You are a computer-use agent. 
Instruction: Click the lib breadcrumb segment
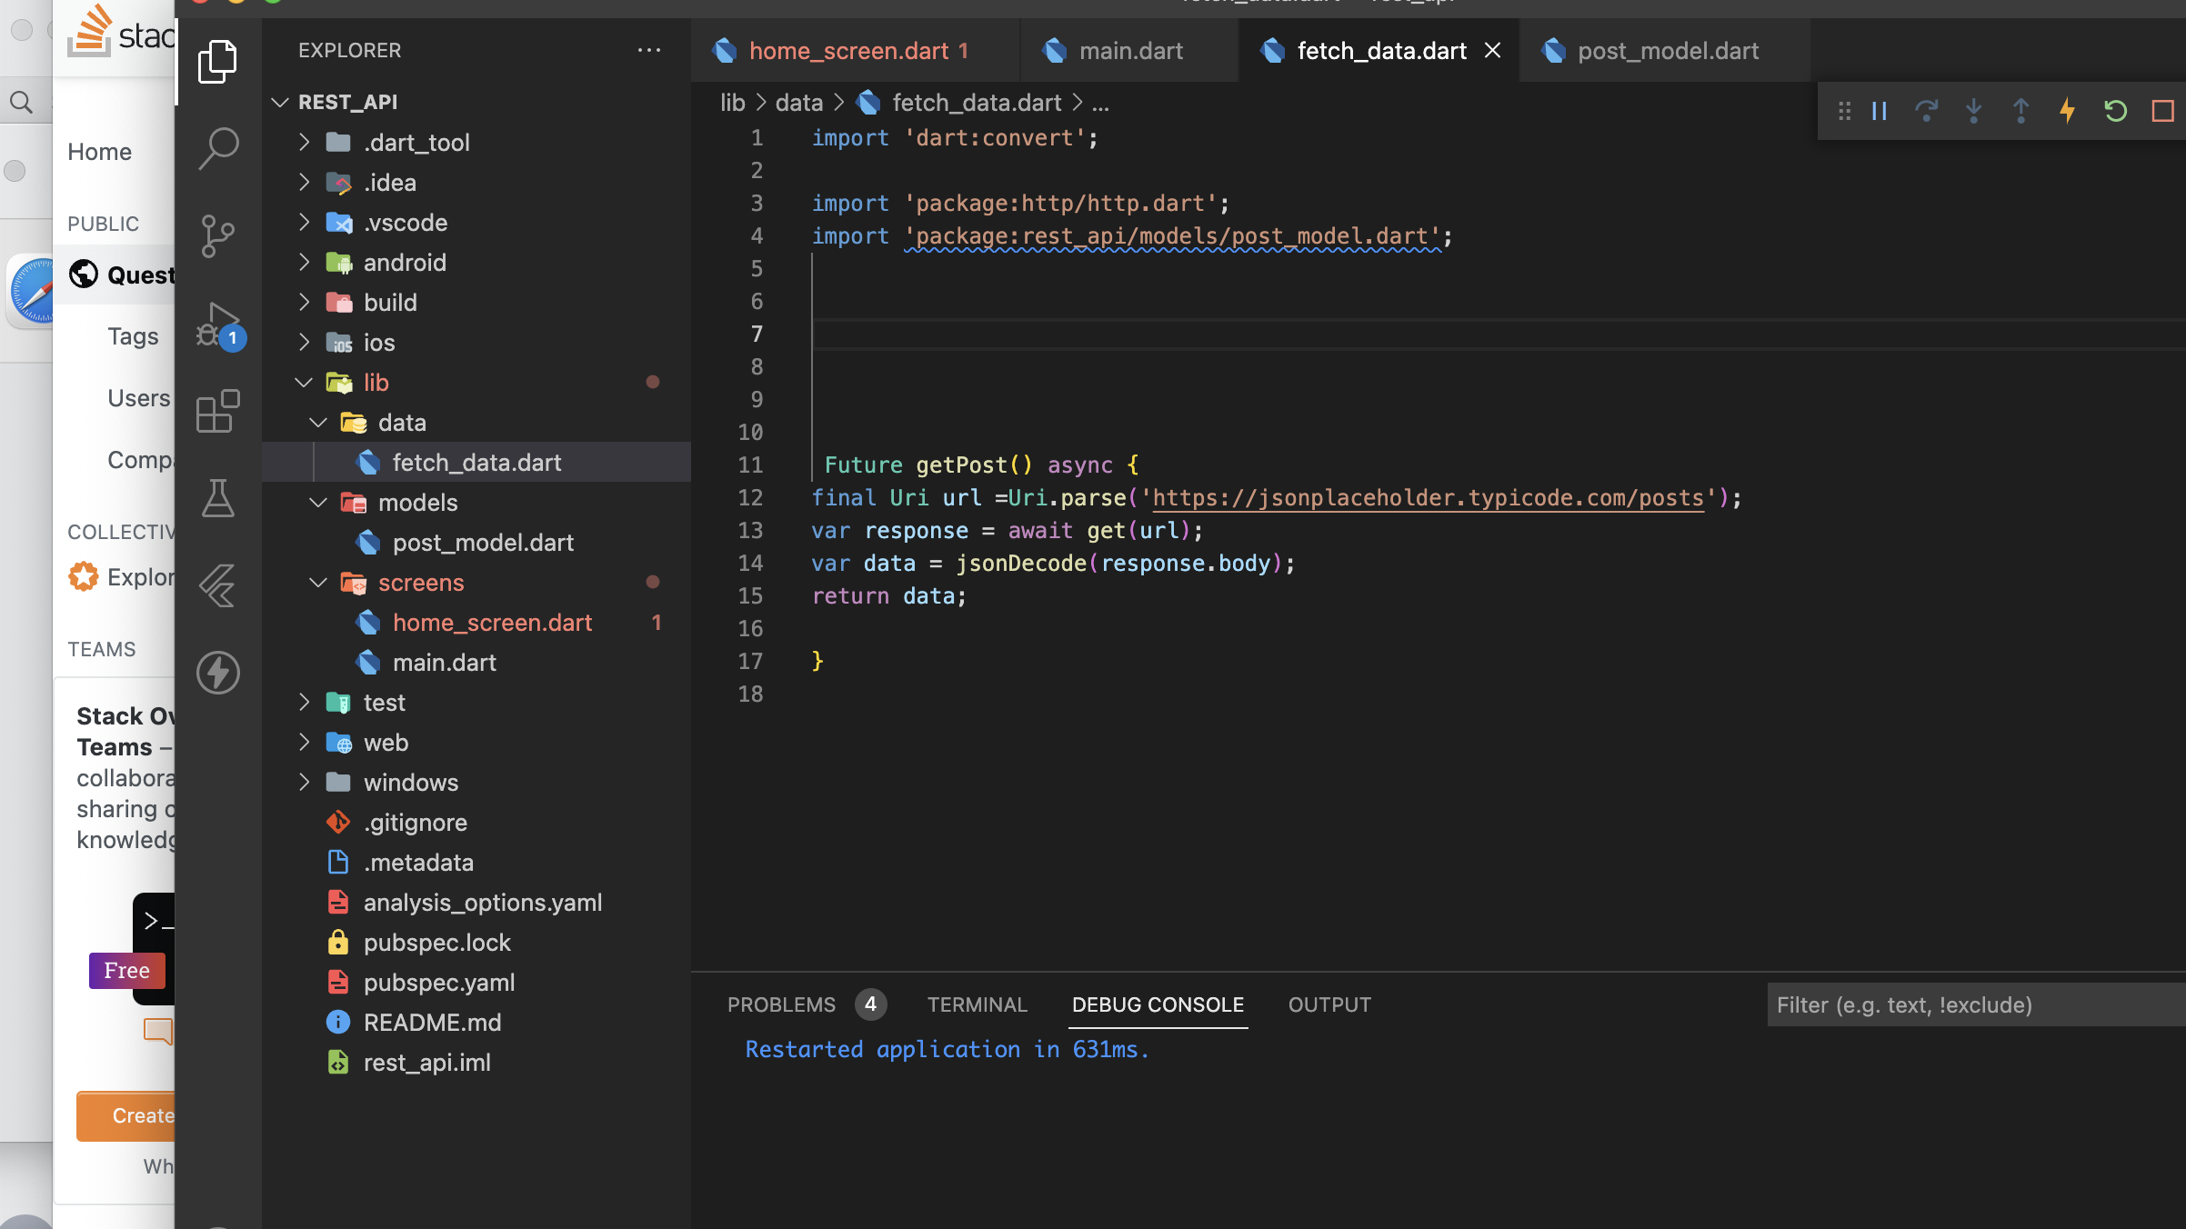tap(732, 103)
